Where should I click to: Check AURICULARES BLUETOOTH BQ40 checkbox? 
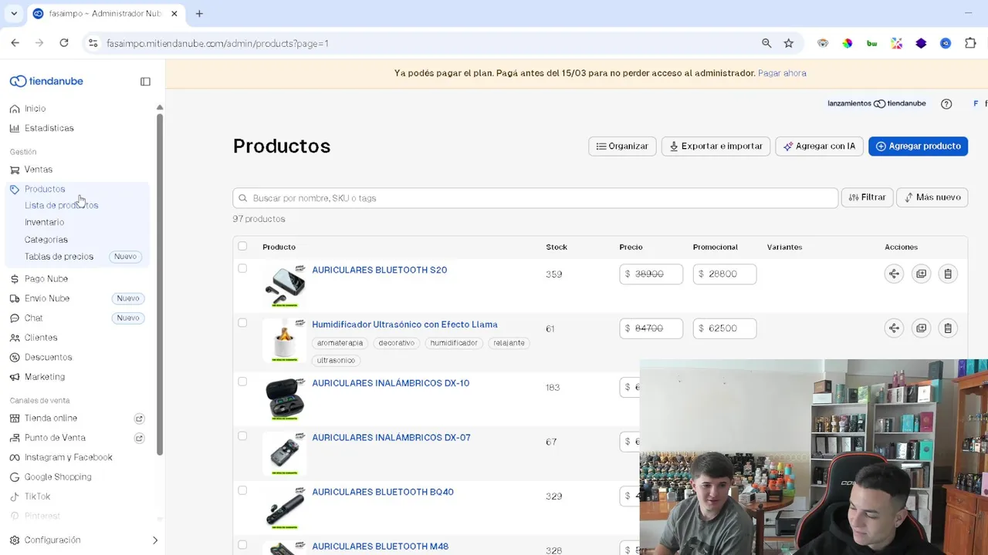click(x=242, y=490)
